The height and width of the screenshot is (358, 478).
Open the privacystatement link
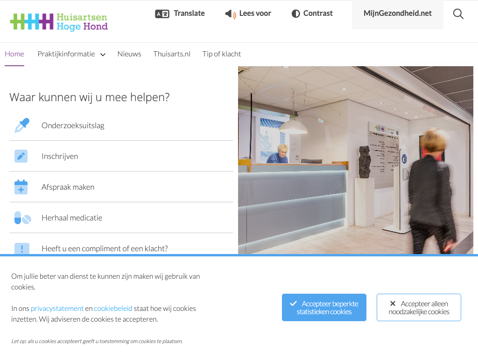pyautogui.click(x=57, y=309)
